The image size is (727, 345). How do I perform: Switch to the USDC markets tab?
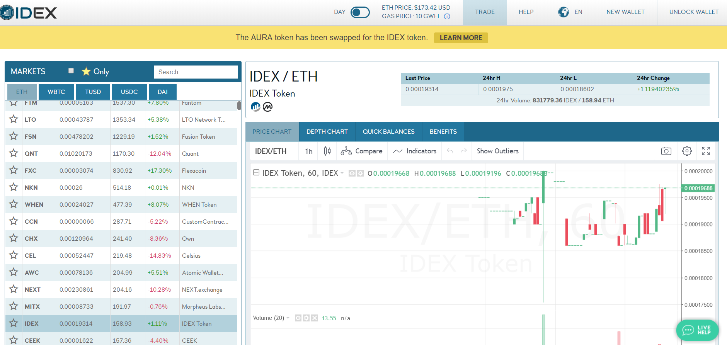pos(129,92)
